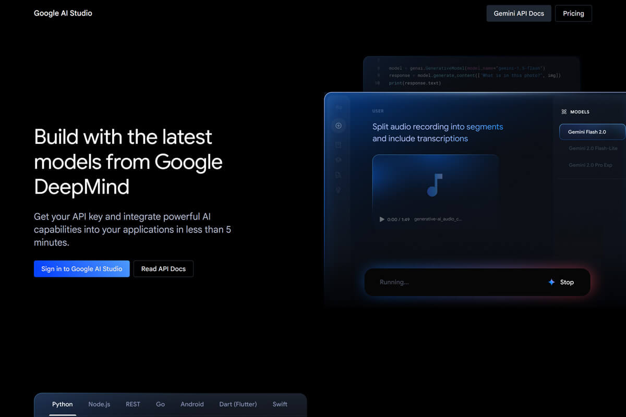This screenshot has height=417, width=626.
Task: Select the Gemini 2.0 Pro Exp model
Action: [590, 165]
